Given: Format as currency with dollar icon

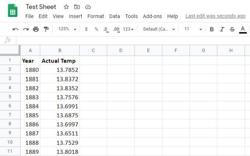Looking at the screenshot, I should coord(86,29).
